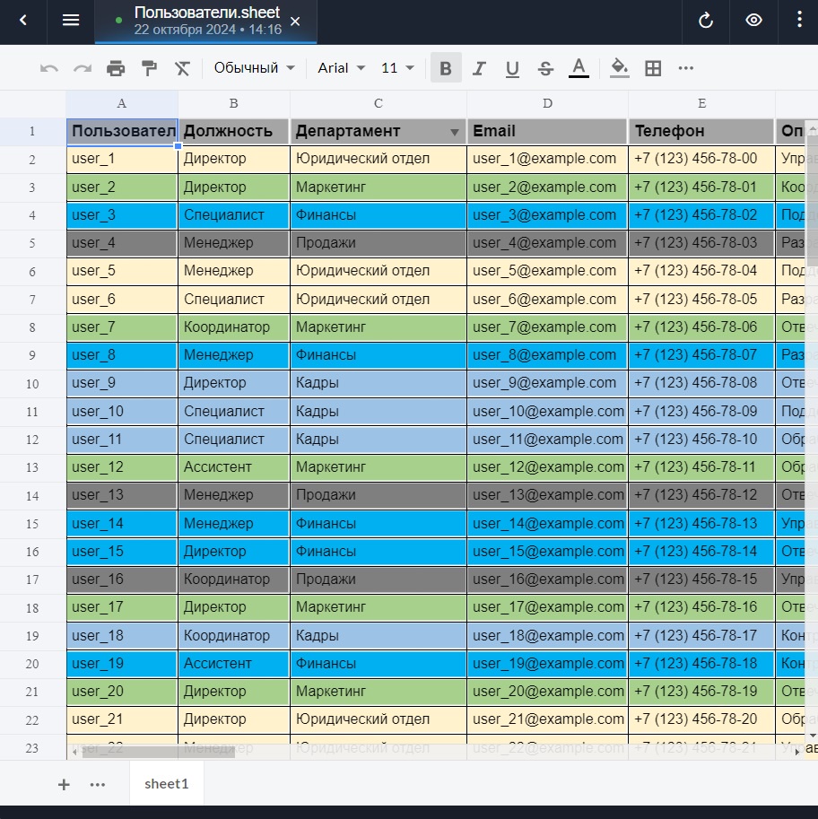Open the cell borders tool
The height and width of the screenshot is (819, 818).
coord(653,68)
